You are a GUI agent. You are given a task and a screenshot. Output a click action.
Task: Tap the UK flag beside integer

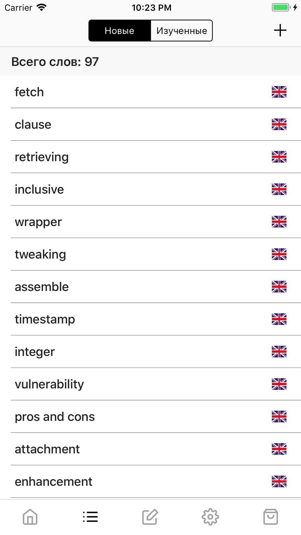coord(279,352)
